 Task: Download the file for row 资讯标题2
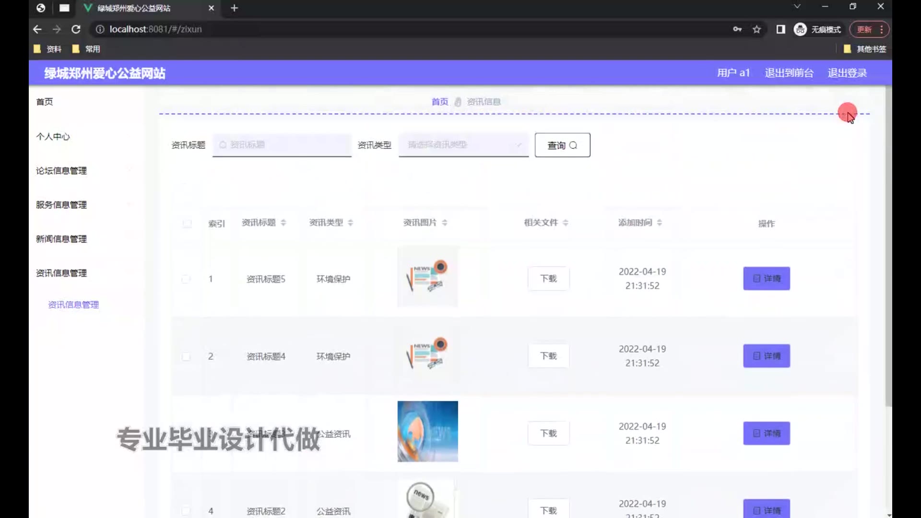[548, 509]
